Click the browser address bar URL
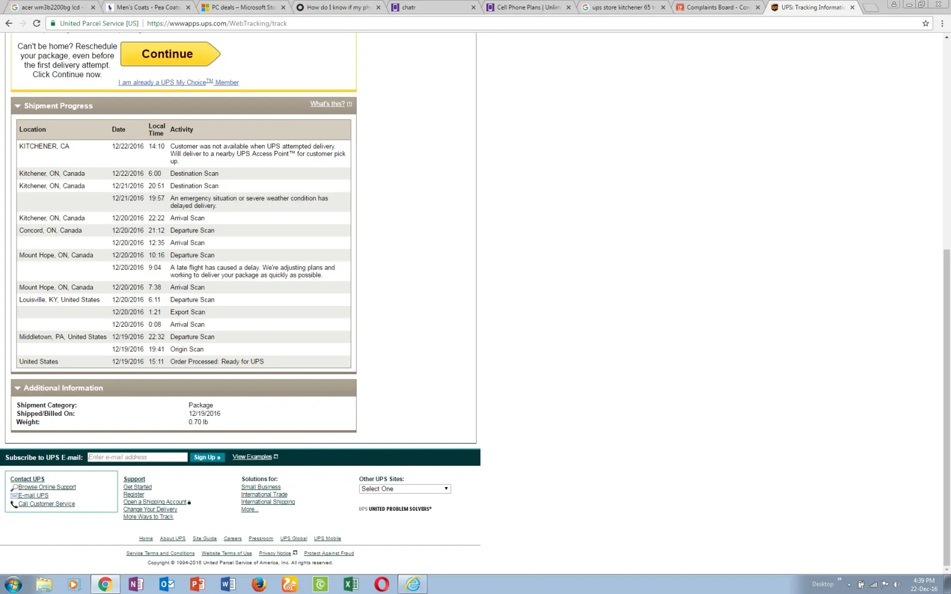The height and width of the screenshot is (594, 951). [217, 23]
